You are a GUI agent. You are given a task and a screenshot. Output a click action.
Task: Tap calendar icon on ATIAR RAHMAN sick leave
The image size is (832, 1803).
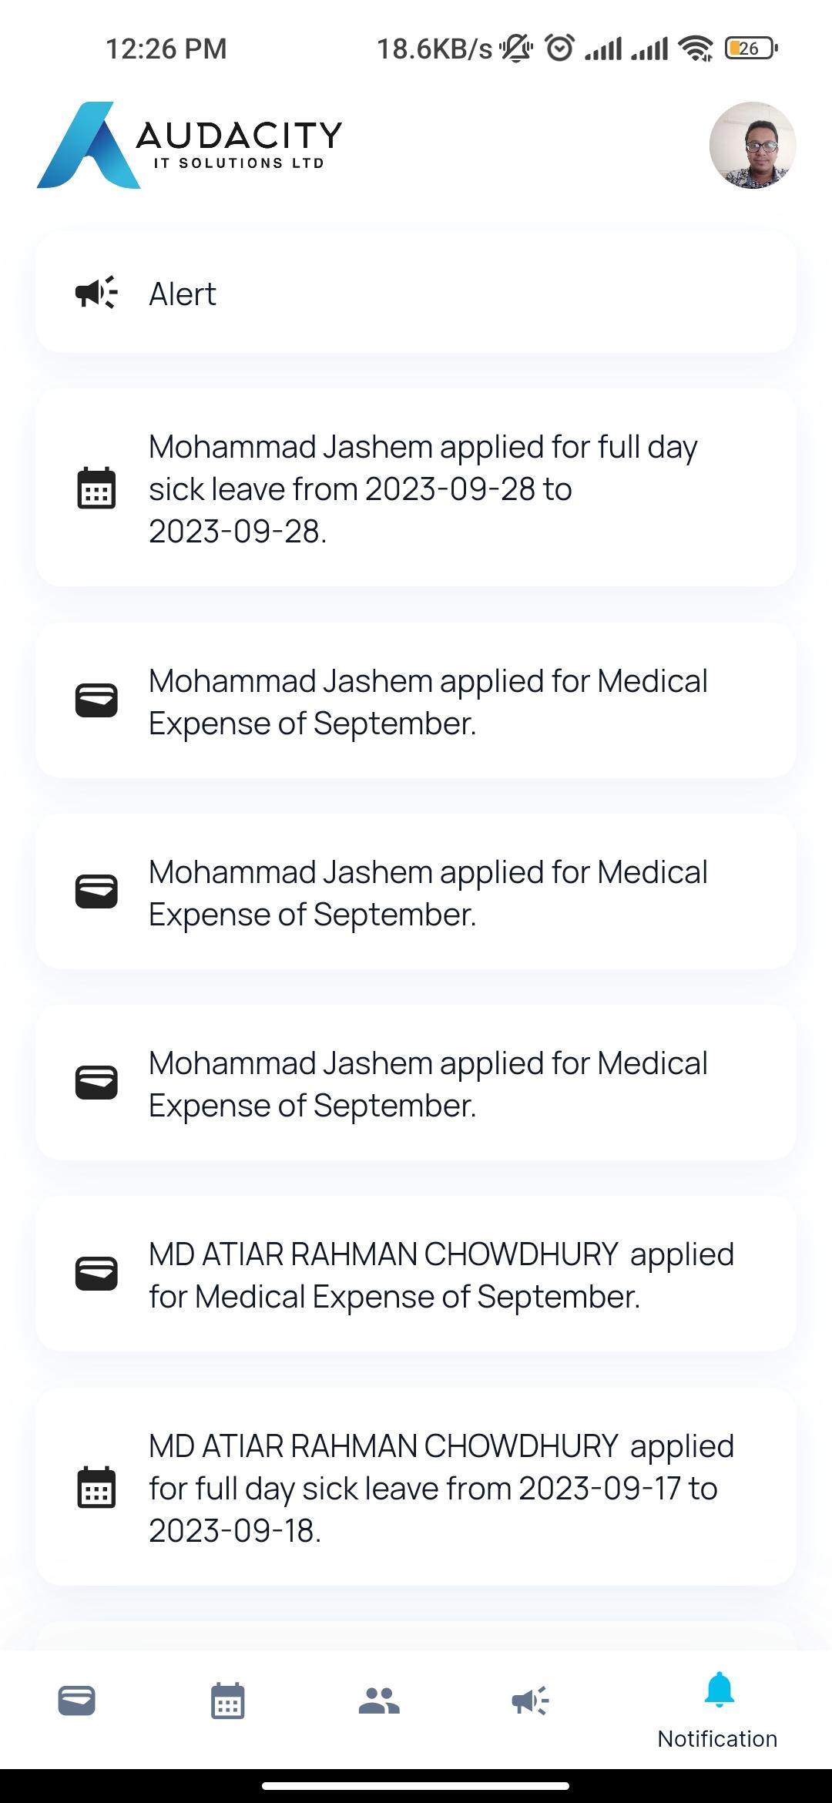click(96, 1487)
